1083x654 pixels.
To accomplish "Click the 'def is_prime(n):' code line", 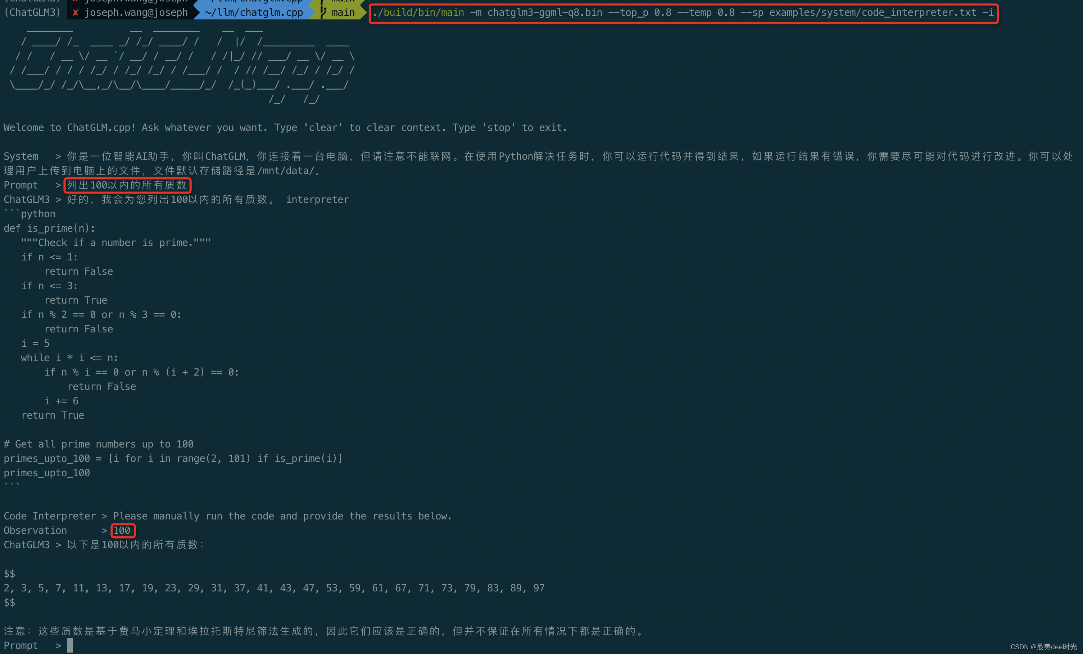I will pos(49,228).
